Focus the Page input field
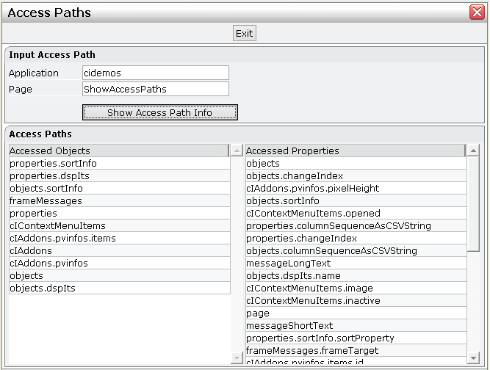This screenshot has height=370, width=490. click(155, 89)
